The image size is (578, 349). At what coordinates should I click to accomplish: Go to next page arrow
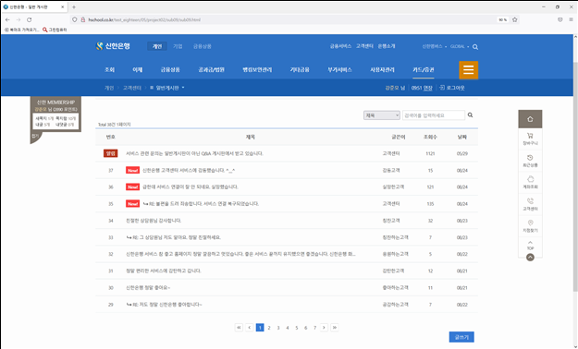pos(324,327)
